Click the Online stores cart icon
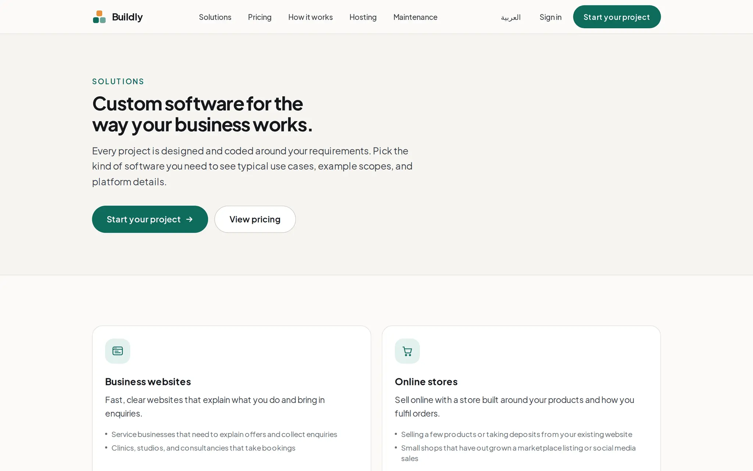 pyautogui.click(x=407, y=351)
